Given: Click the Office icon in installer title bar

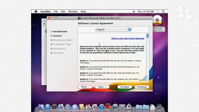Looking at the screenshot, I should pos(79,18).
